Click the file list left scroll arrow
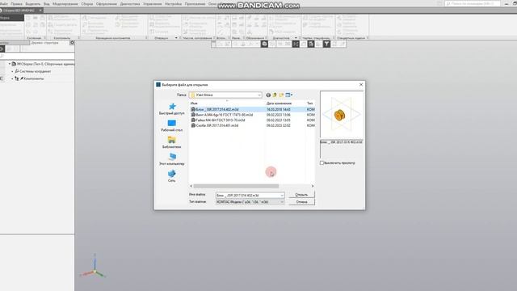517x291 pixels. [191, 186]
